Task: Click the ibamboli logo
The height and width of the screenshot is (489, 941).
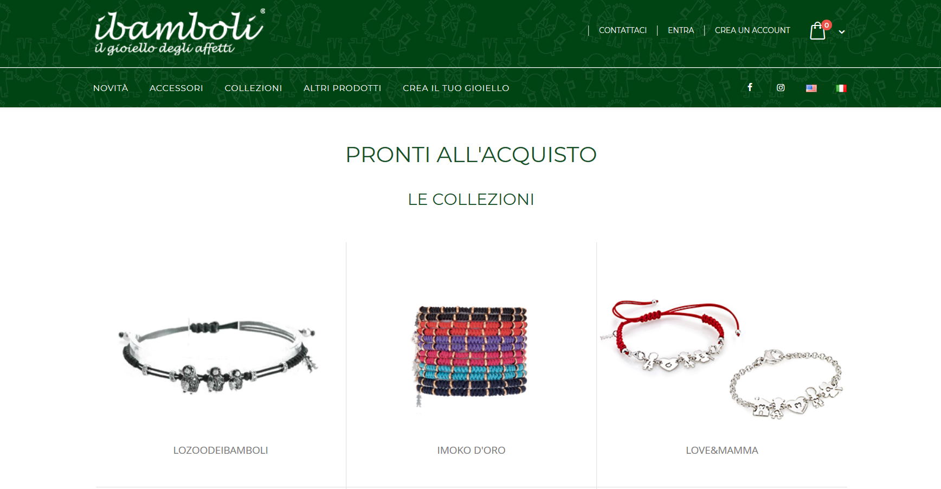Action: tap(179, 33)
